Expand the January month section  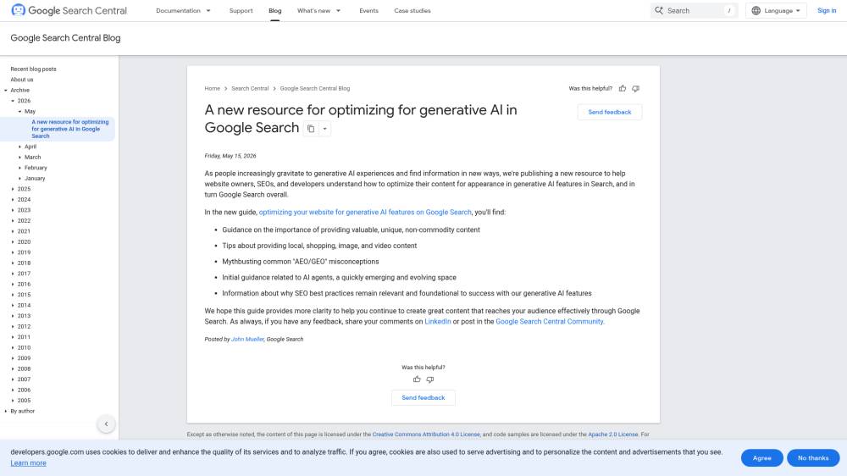tap(20, 179)
